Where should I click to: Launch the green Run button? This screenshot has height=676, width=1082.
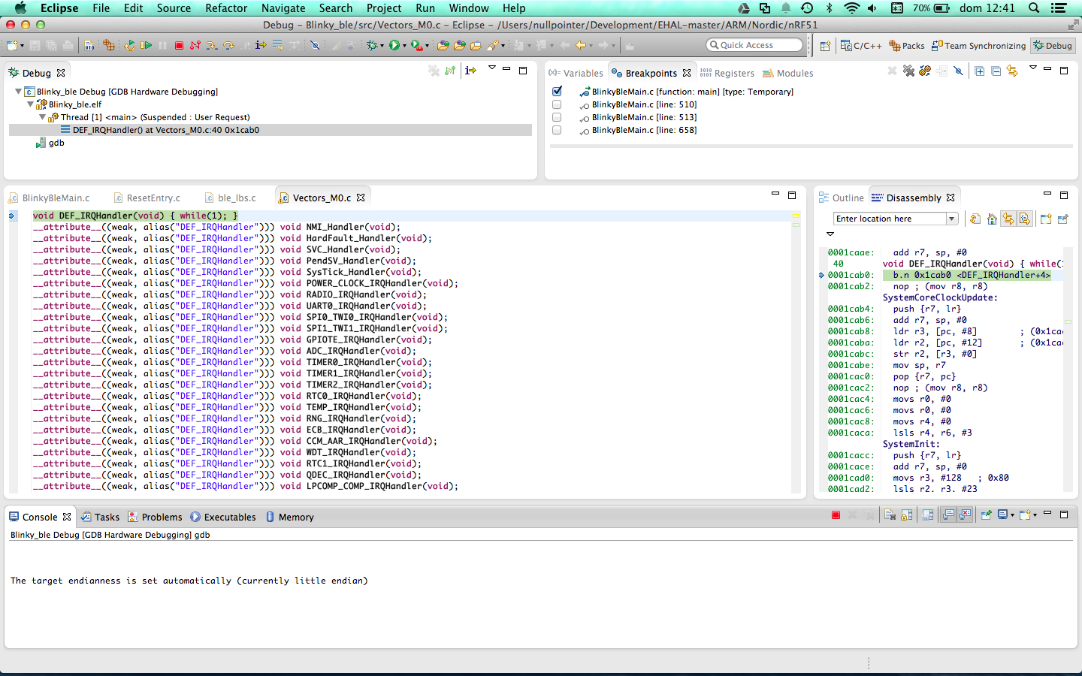(x=394, y=45)
